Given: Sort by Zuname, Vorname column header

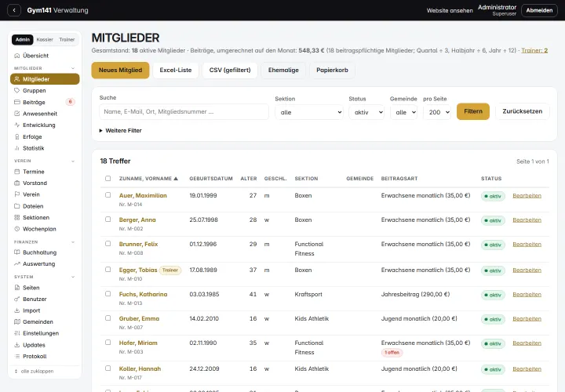Looking at the screenshot, I should (x=148, y=179).
